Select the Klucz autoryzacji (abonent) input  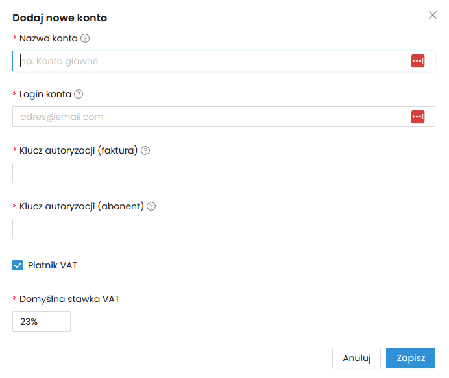[223, 229]
